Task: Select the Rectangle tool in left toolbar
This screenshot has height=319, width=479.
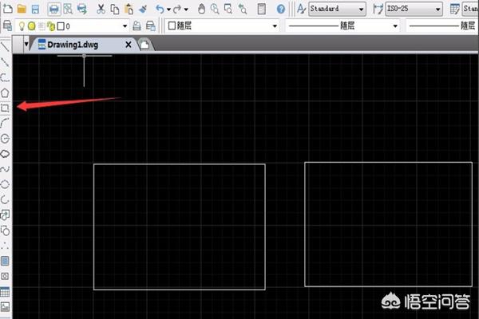Action: (5, 107)
